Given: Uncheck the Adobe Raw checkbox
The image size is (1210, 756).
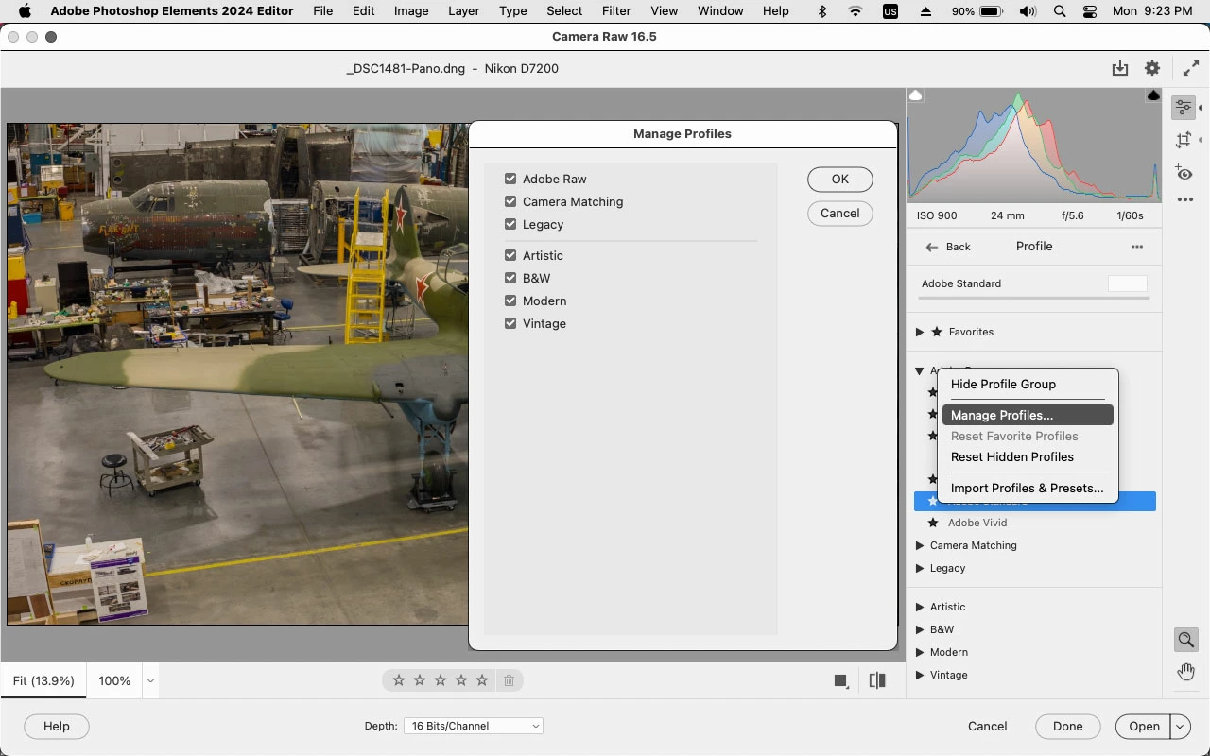Looking at the screenshot, I should (510, 179).
